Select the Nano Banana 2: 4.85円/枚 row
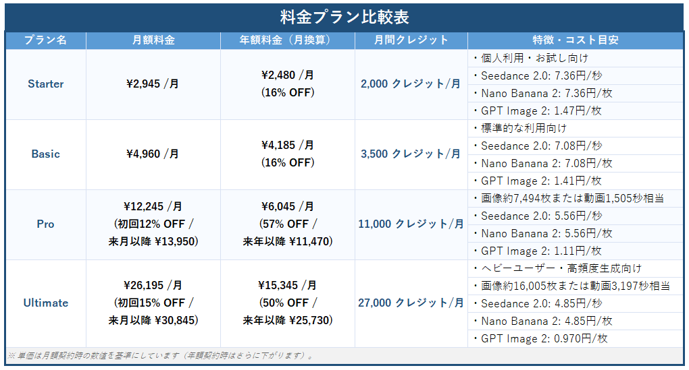The width and height of the screenshot is (689, 370). pyautogui.click(x=576, y=321)
